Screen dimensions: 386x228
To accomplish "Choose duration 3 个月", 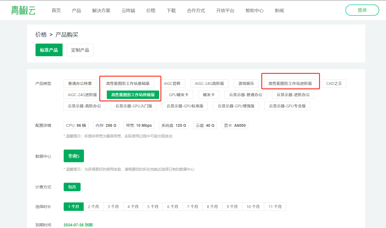I will [x=113, y=207].
